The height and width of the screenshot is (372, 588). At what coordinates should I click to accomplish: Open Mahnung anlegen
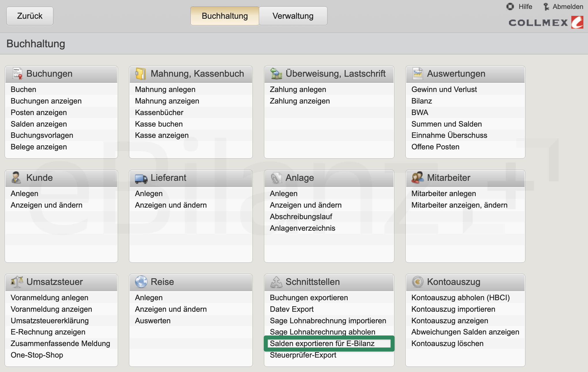click(165, 89)
